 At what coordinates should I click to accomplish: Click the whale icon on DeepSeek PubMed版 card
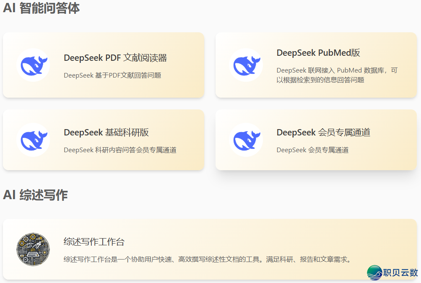click(247, 65)
